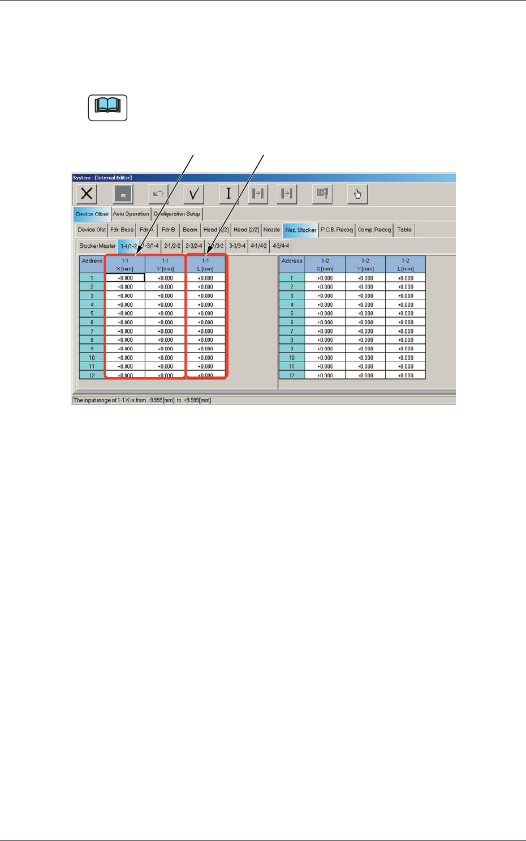
Task: Open the 3-3/3-4 stocker tab
Action: 238,246
